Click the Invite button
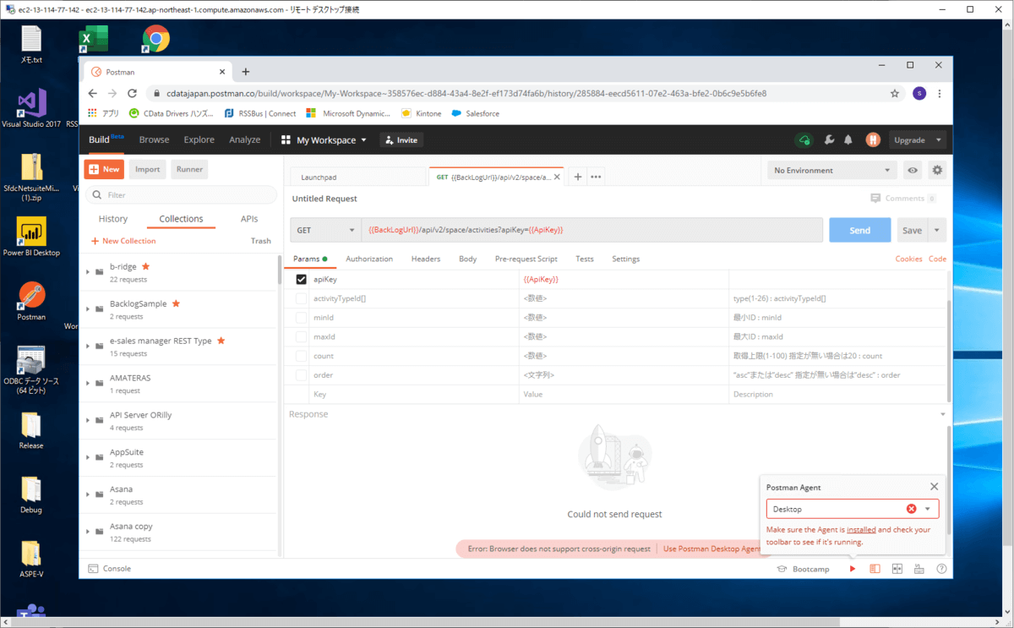The image size is (1014, 628). tap(401, 140)
